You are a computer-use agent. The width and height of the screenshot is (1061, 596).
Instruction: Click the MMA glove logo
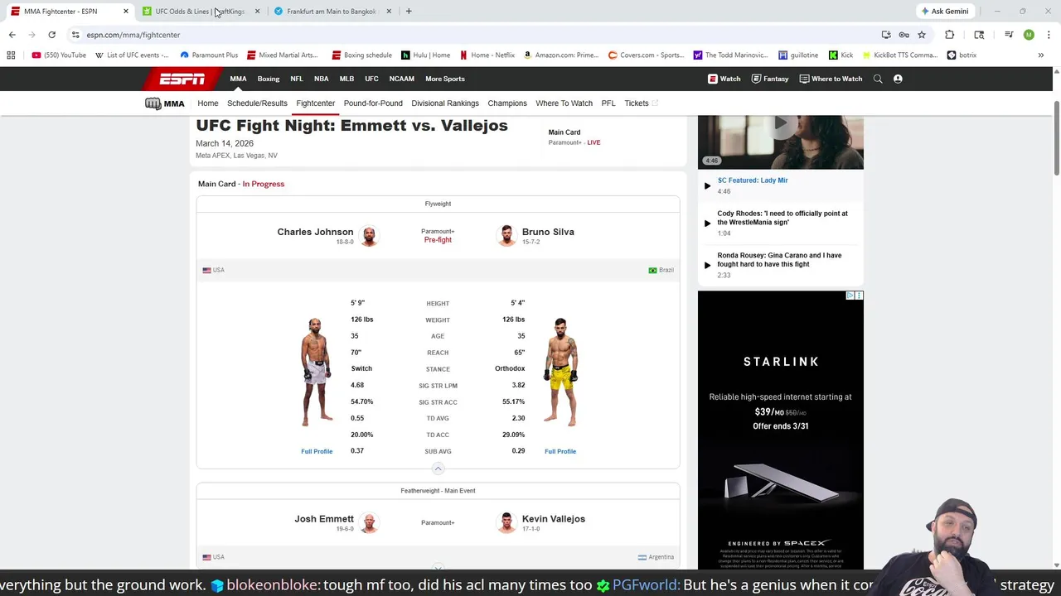click(x=164, y=103)
